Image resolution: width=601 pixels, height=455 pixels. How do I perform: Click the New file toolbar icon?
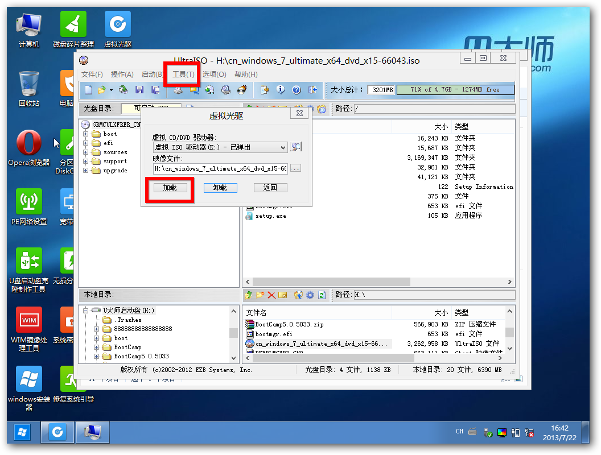[x=89, y=90]
